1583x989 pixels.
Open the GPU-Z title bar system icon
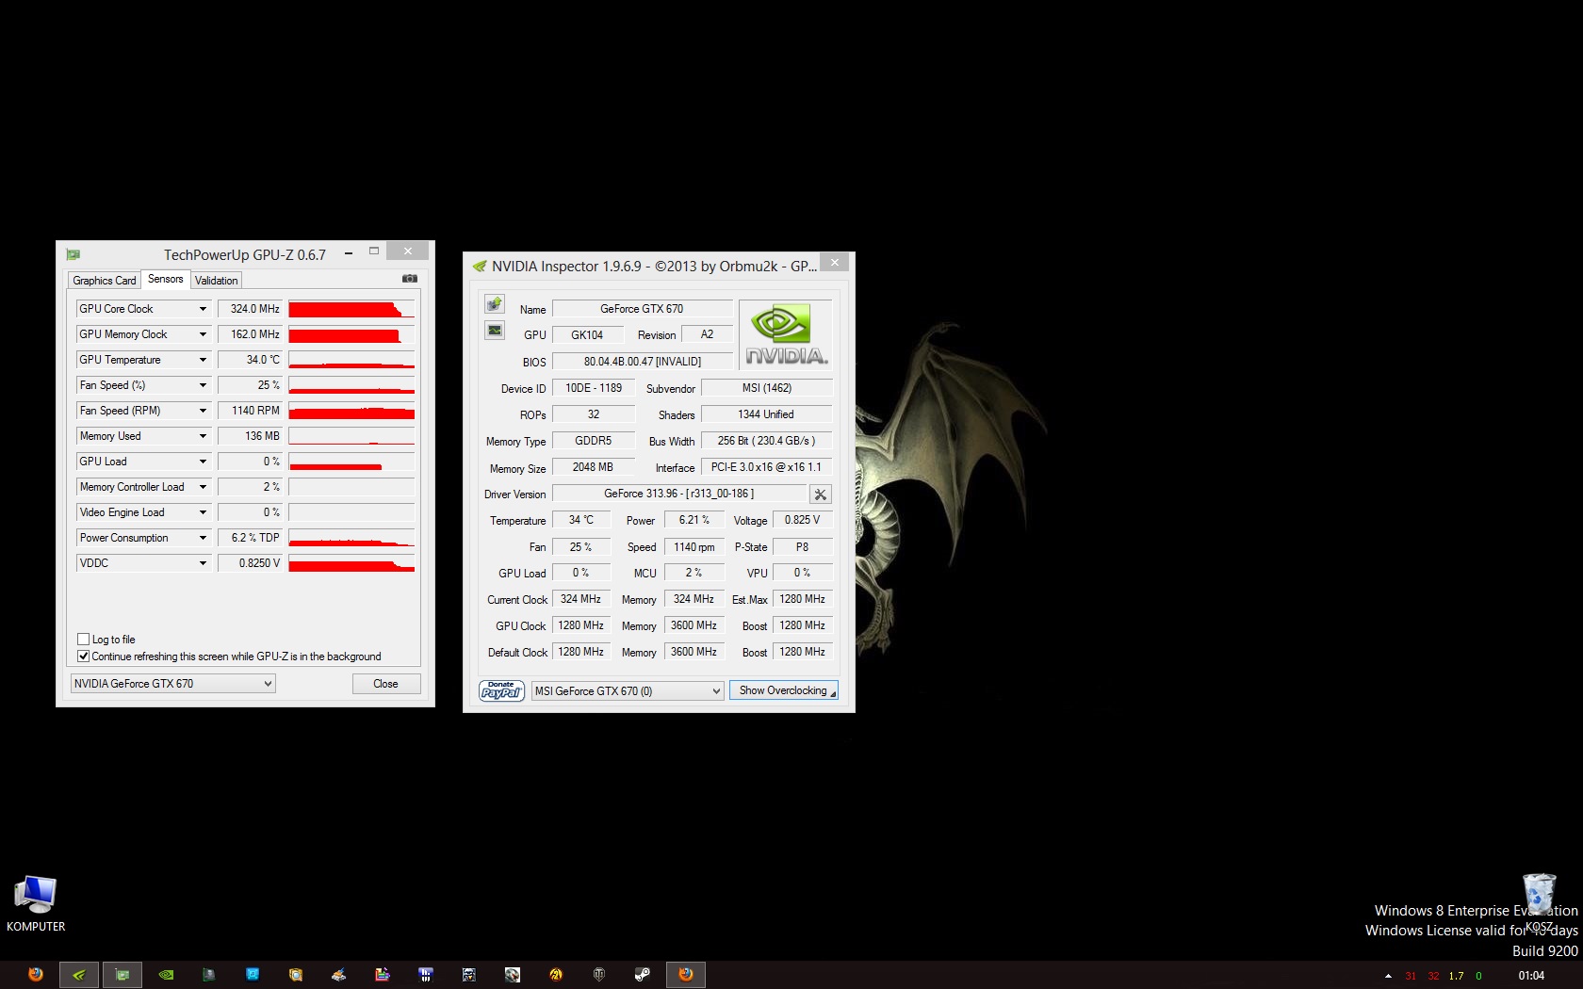coord(73,254)
